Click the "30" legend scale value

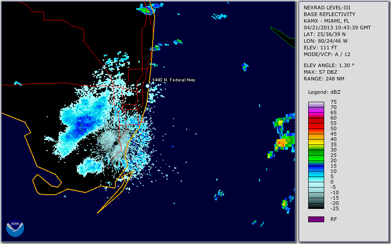pyautogui.click(x=334, y=150)
